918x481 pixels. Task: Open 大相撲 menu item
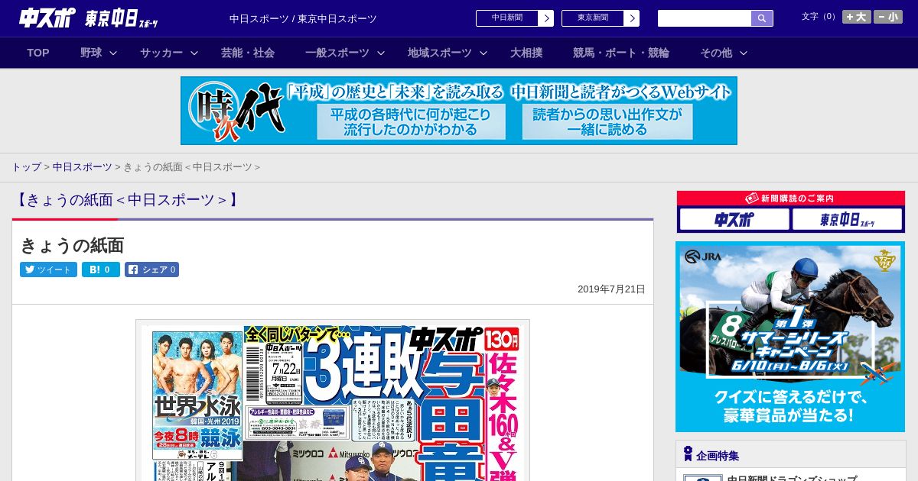point(526,53)
